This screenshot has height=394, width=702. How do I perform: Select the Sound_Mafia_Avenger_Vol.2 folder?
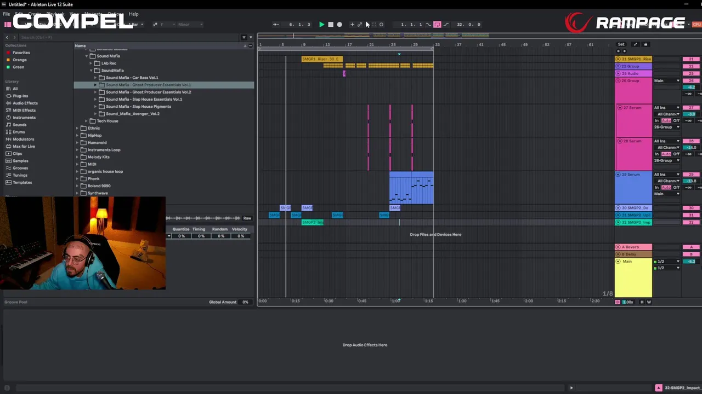(133, 114)
